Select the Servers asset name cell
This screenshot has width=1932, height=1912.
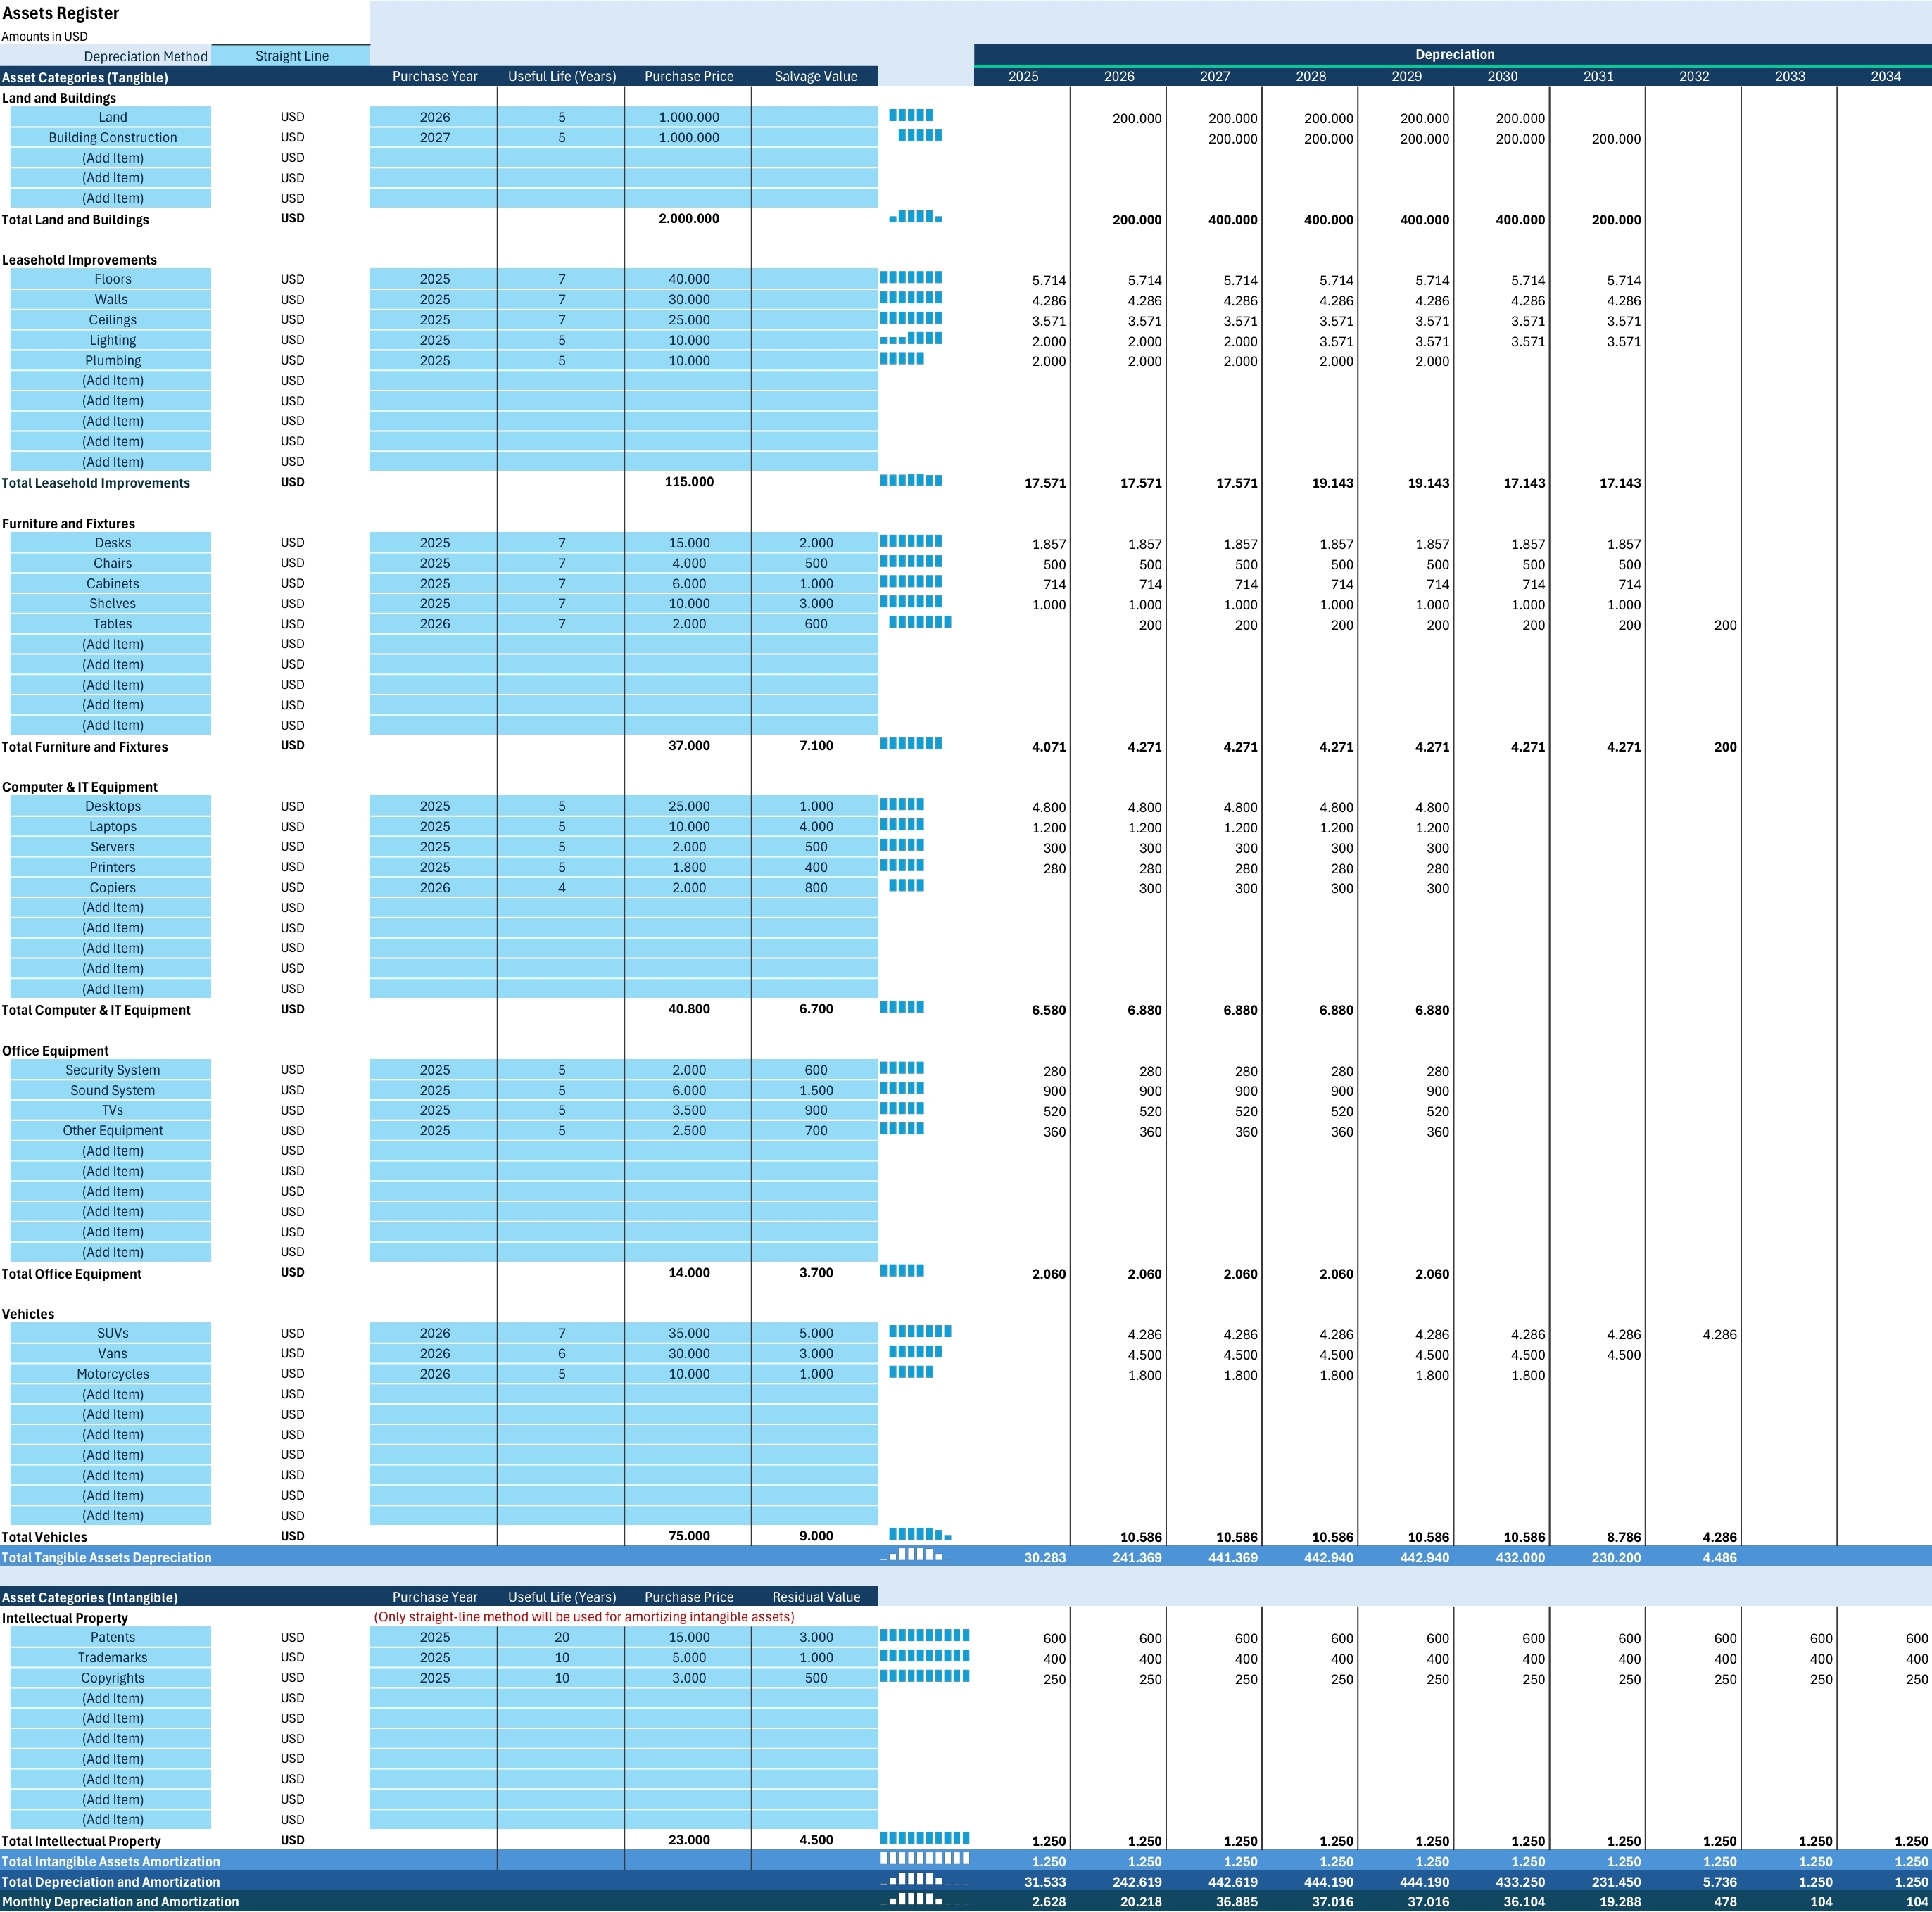[111, 847]
